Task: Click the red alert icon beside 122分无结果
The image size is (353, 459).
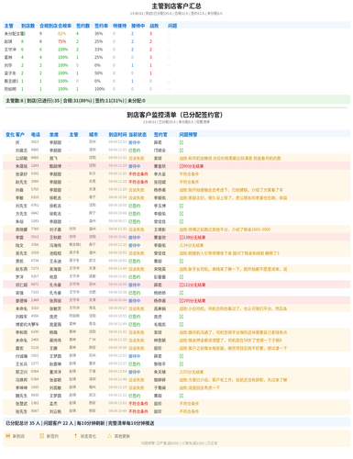Action: 181,285
